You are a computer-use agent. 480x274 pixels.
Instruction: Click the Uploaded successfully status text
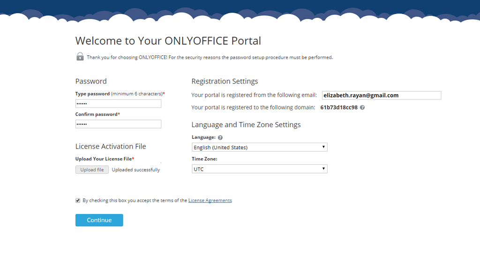pyautogui.click(x=135, y=169)
